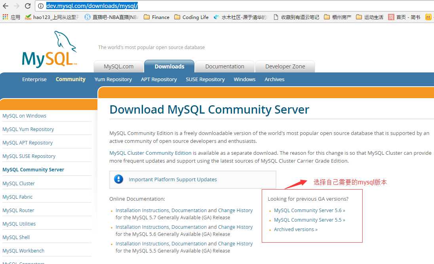434x264 pixels.
Task: Open Important Platform Support Updates link
Action: [x=173, y=179]
